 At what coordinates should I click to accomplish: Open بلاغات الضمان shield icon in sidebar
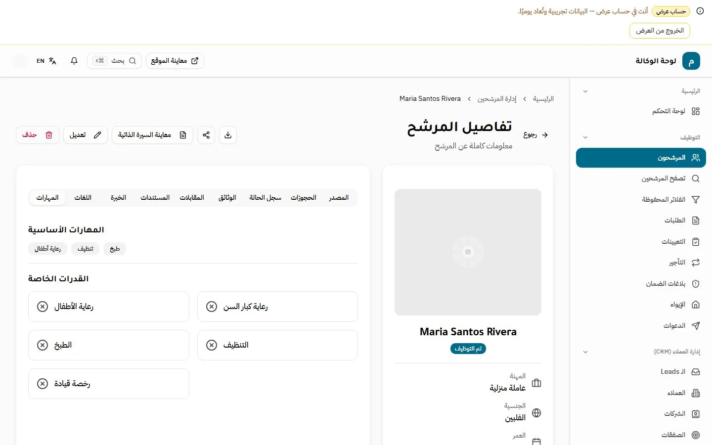(x=696, y=284)
